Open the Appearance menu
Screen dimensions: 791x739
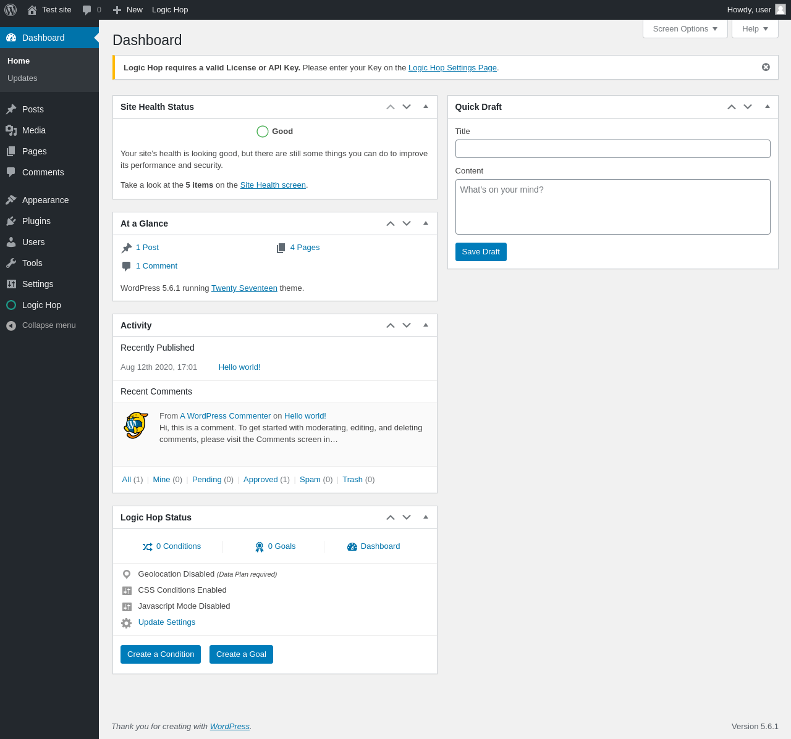[x=49, y=200]
